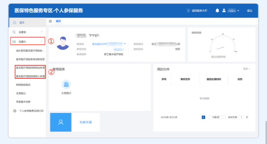267x144 pixels.
Task: Click printer icon beside 个人参保缴费证明打印
Action: click(15, 111)
